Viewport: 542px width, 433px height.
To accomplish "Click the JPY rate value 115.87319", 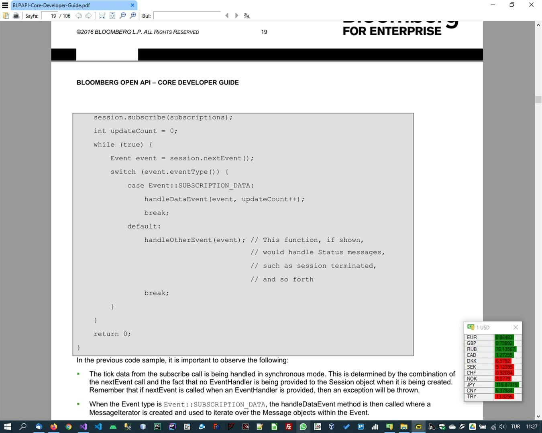I will [507, 384].
